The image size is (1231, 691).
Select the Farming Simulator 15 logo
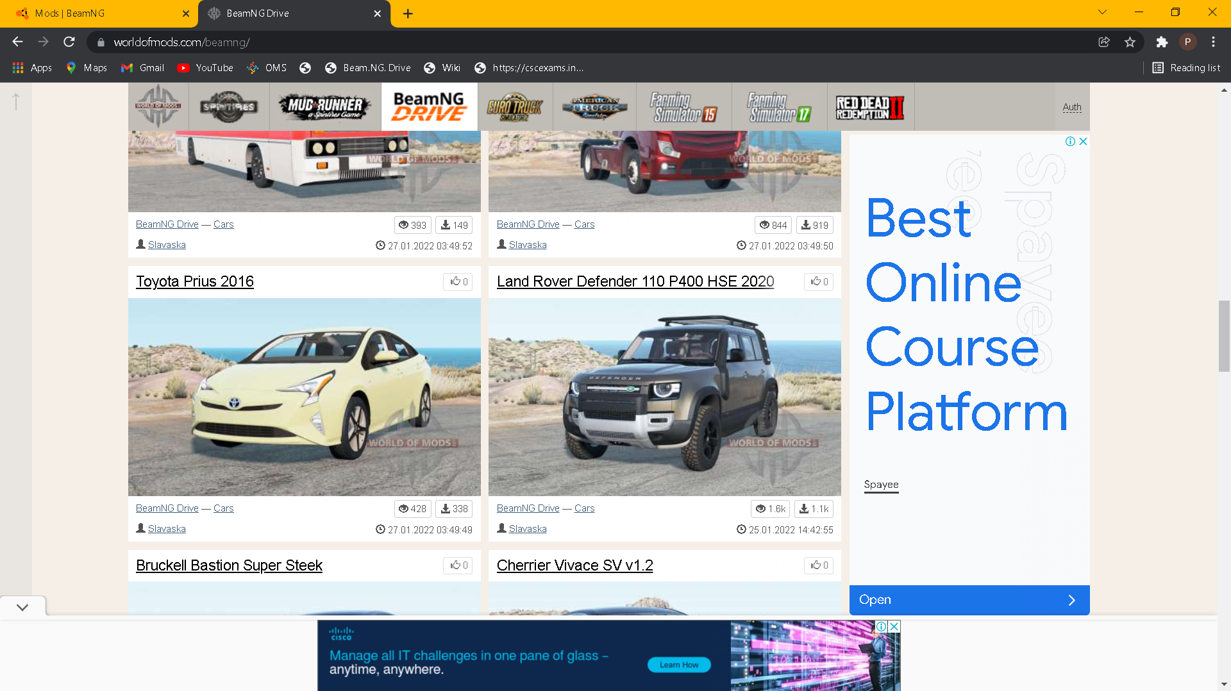683,106
